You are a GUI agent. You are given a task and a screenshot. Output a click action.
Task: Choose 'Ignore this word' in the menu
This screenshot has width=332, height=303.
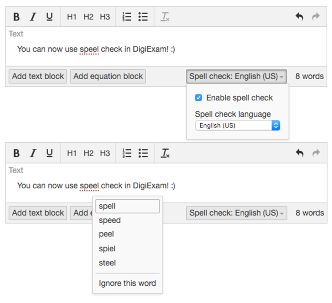click(x=127, y=283)
